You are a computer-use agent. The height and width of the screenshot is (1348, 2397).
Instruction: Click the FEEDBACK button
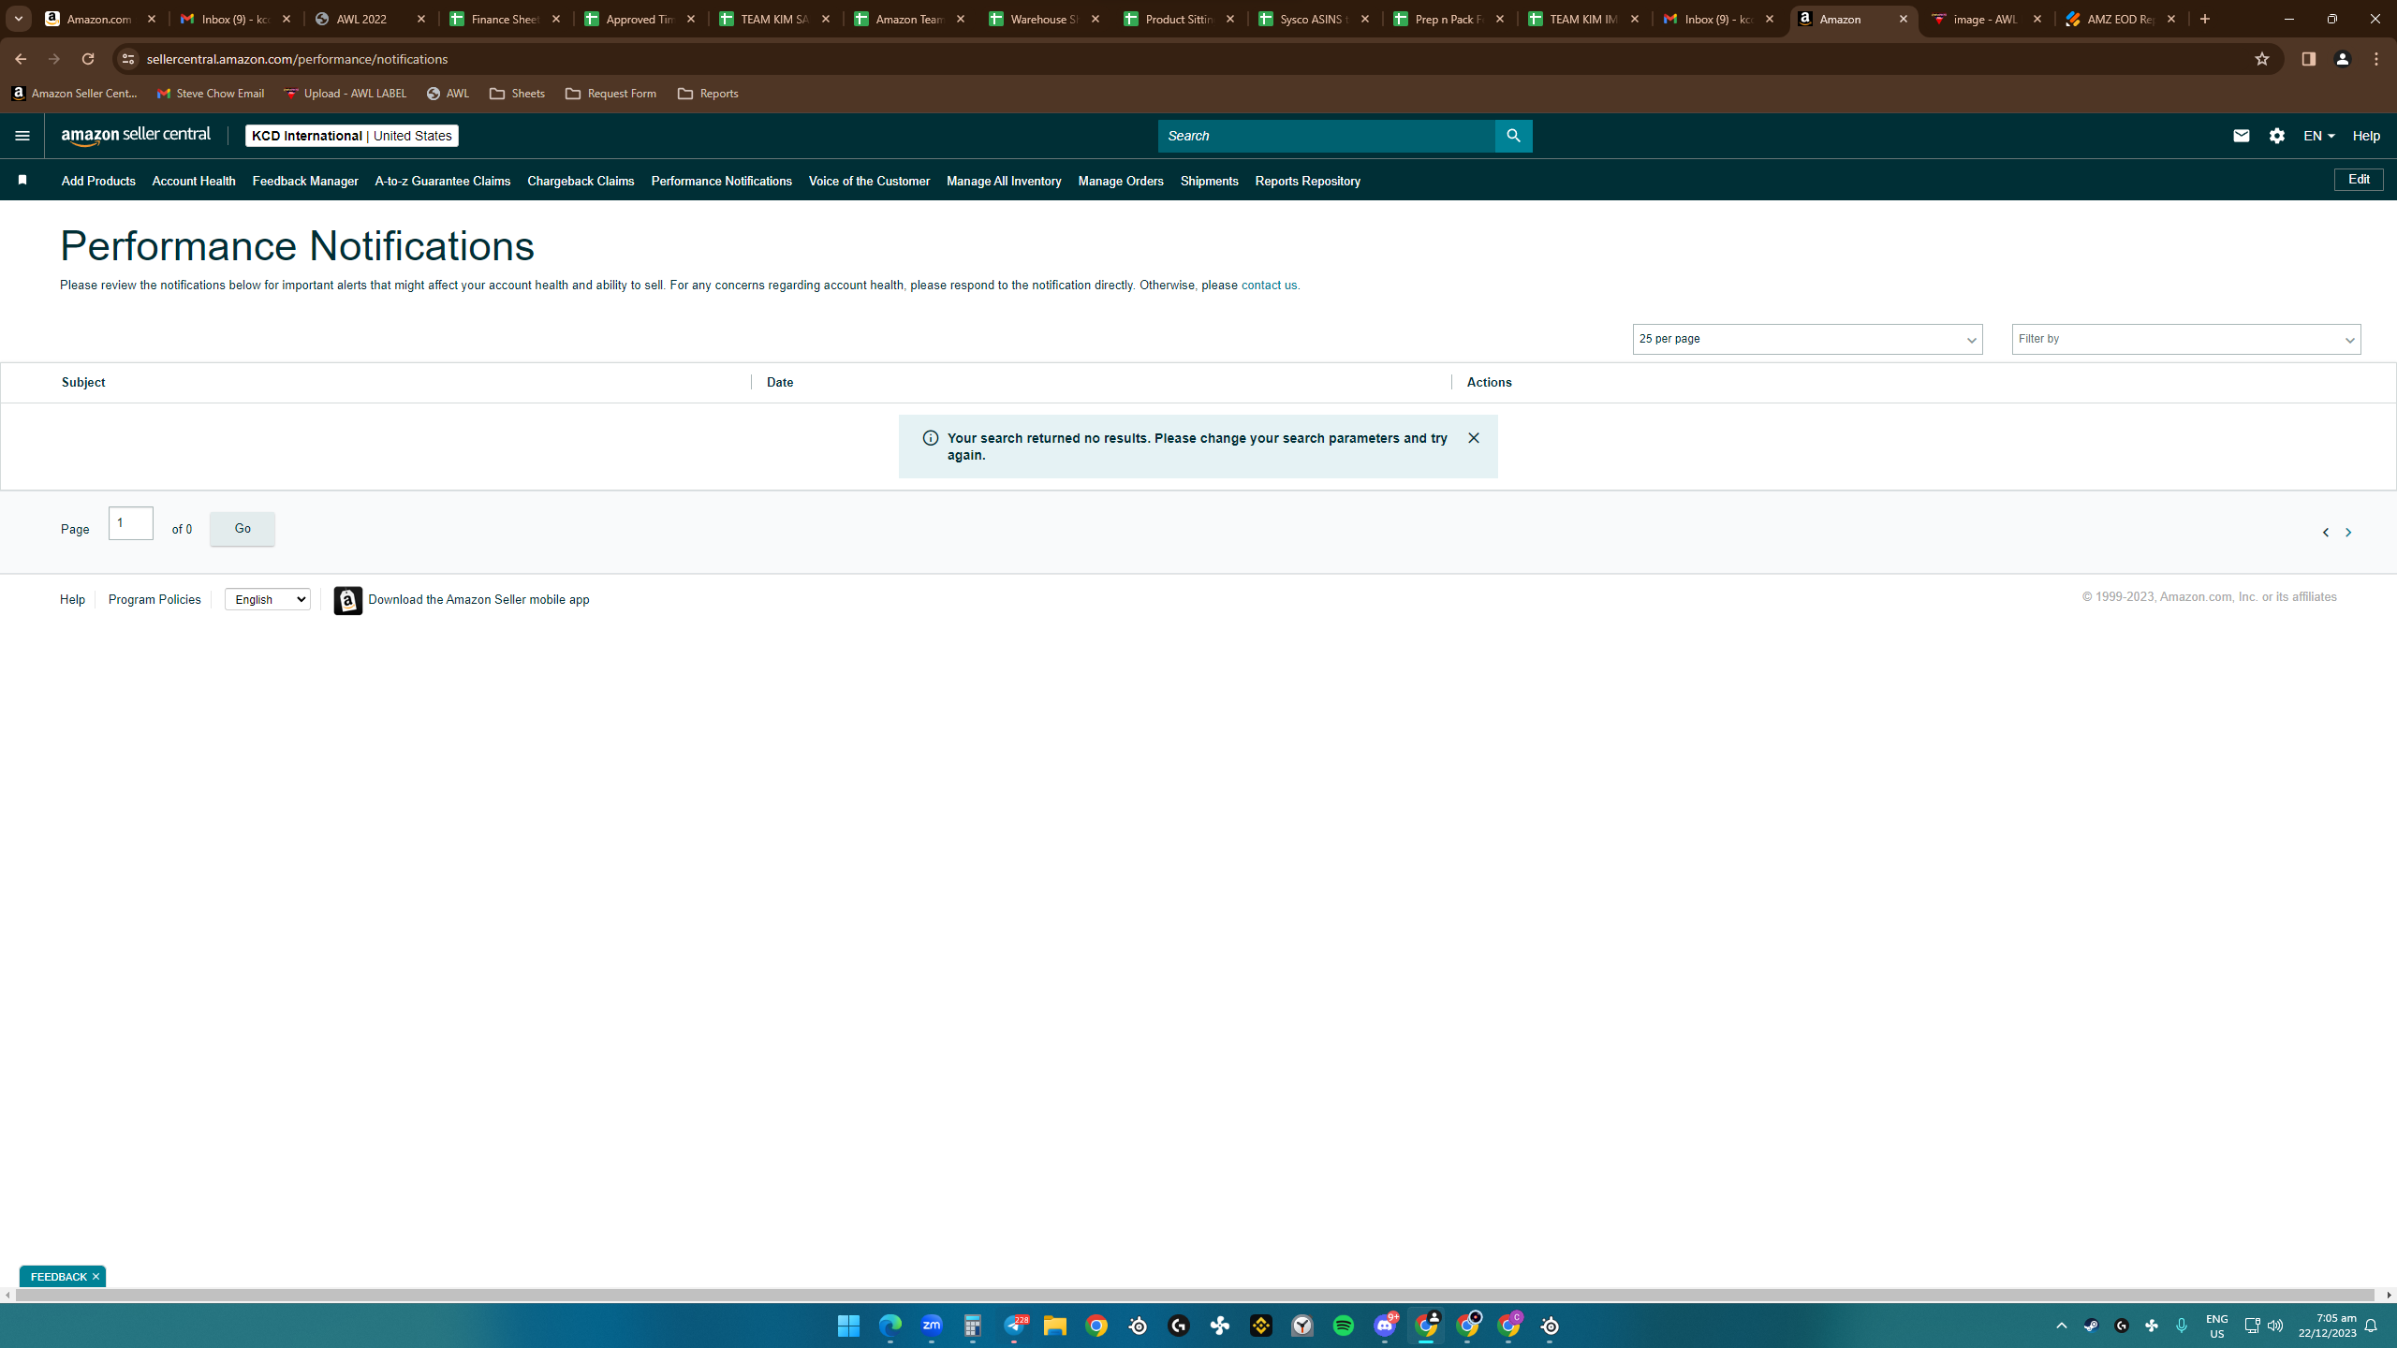coord(58,1277)
